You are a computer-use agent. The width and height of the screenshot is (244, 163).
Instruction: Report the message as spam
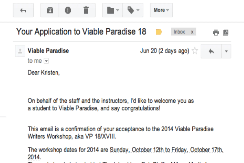[68, 10]
